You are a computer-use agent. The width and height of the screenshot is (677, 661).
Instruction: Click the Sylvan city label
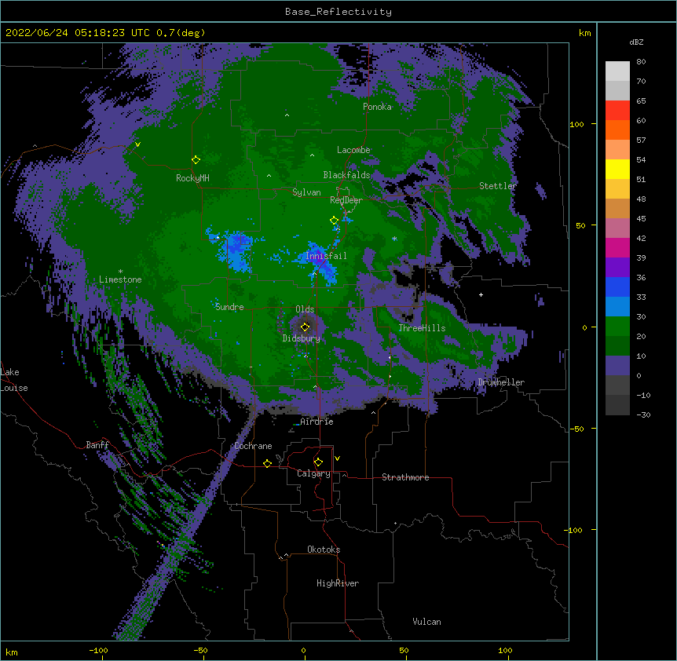306,192
